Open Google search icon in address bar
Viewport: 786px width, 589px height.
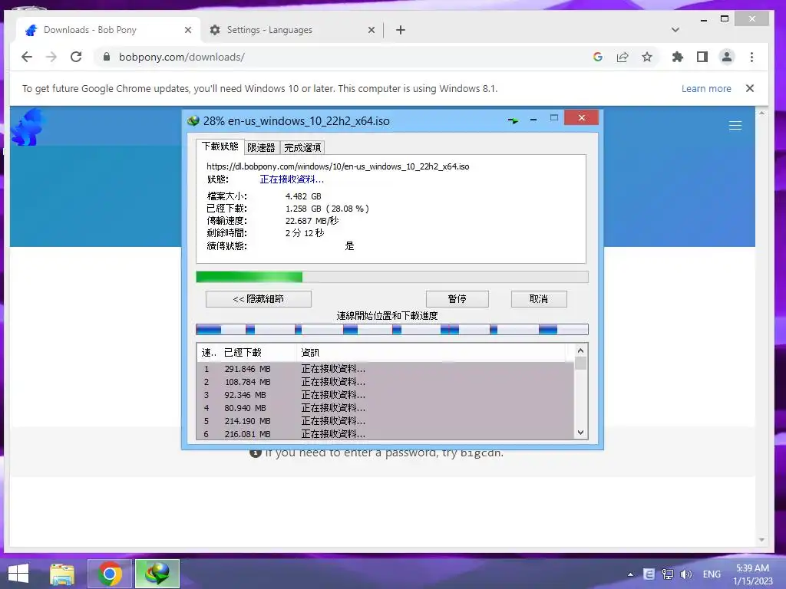click(x=597, y=57)
